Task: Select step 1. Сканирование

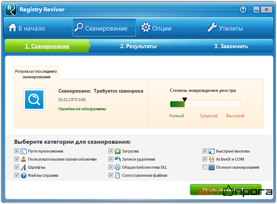Action: point(47,46)
